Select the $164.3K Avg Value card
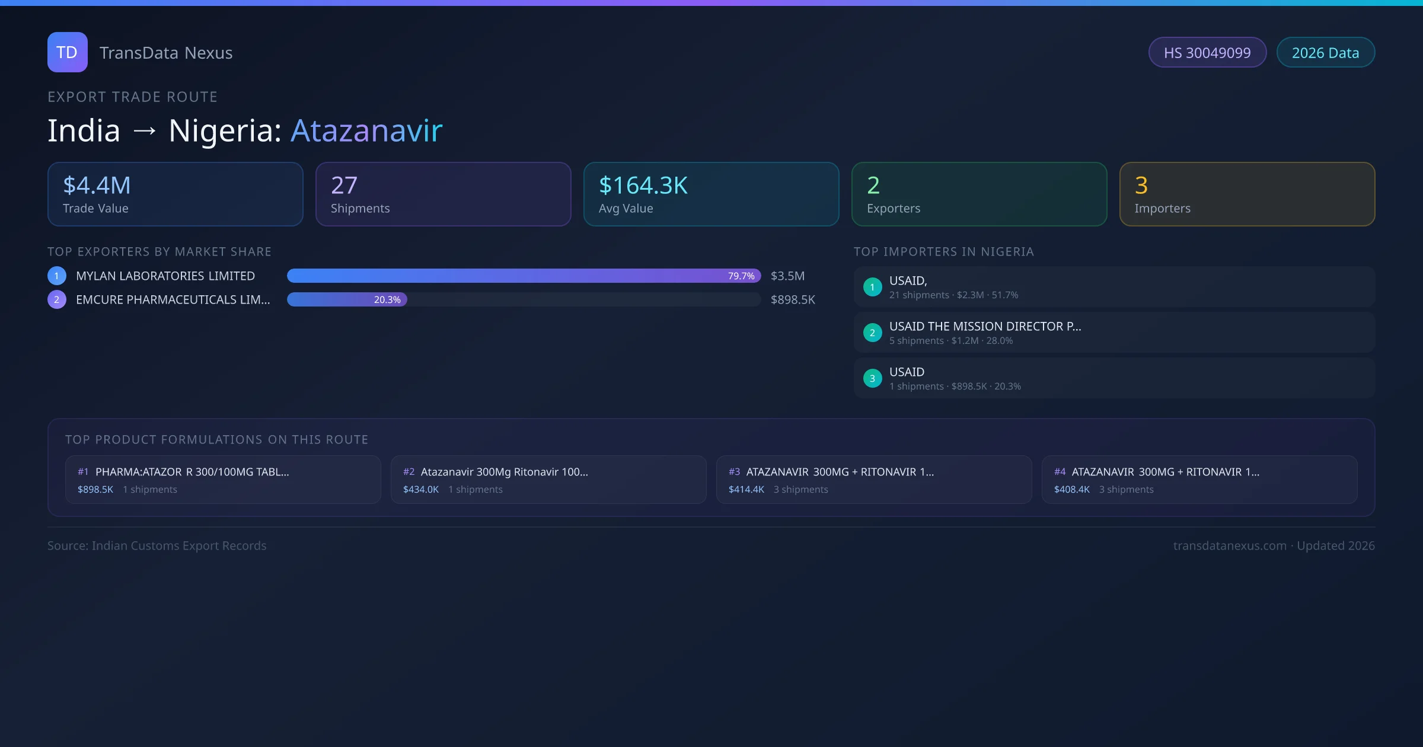Image resolution: width=1423 pixels, height=747 pixels. [x=711, y=194]
